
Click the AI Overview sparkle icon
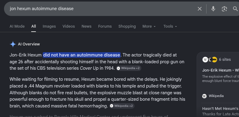(x=13, y=44)
